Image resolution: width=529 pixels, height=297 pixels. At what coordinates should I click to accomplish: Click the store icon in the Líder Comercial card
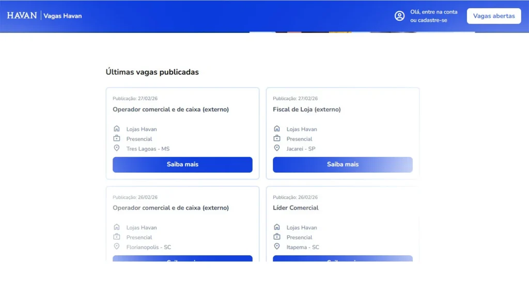pyautogui.click(x=277, y=227)
